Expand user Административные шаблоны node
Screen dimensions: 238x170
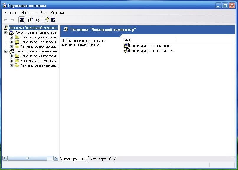11,65
